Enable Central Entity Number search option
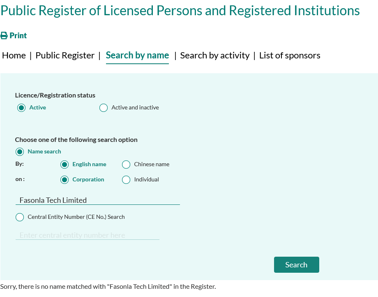This screenshot has width=378, height=297. coord(20,217)
